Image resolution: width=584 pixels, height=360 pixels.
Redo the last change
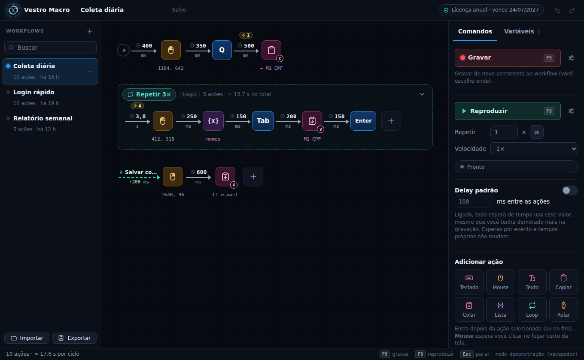[572, 10]
